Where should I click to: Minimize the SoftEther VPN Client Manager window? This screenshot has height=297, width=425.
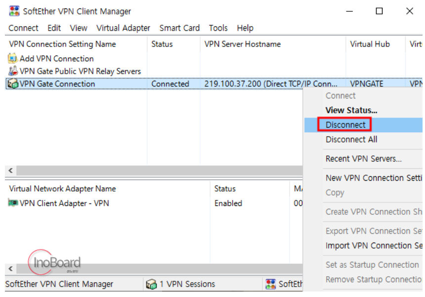tap(349, 11)
